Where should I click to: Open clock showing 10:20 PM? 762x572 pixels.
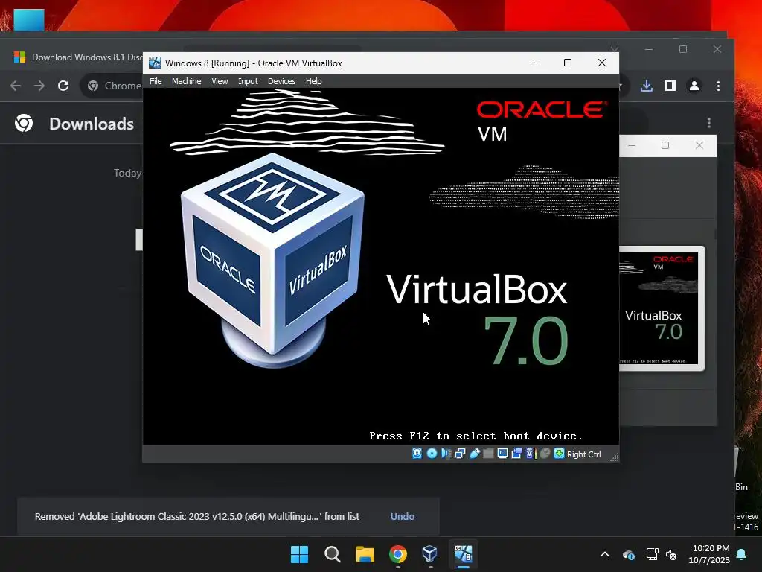coord(709,554)
